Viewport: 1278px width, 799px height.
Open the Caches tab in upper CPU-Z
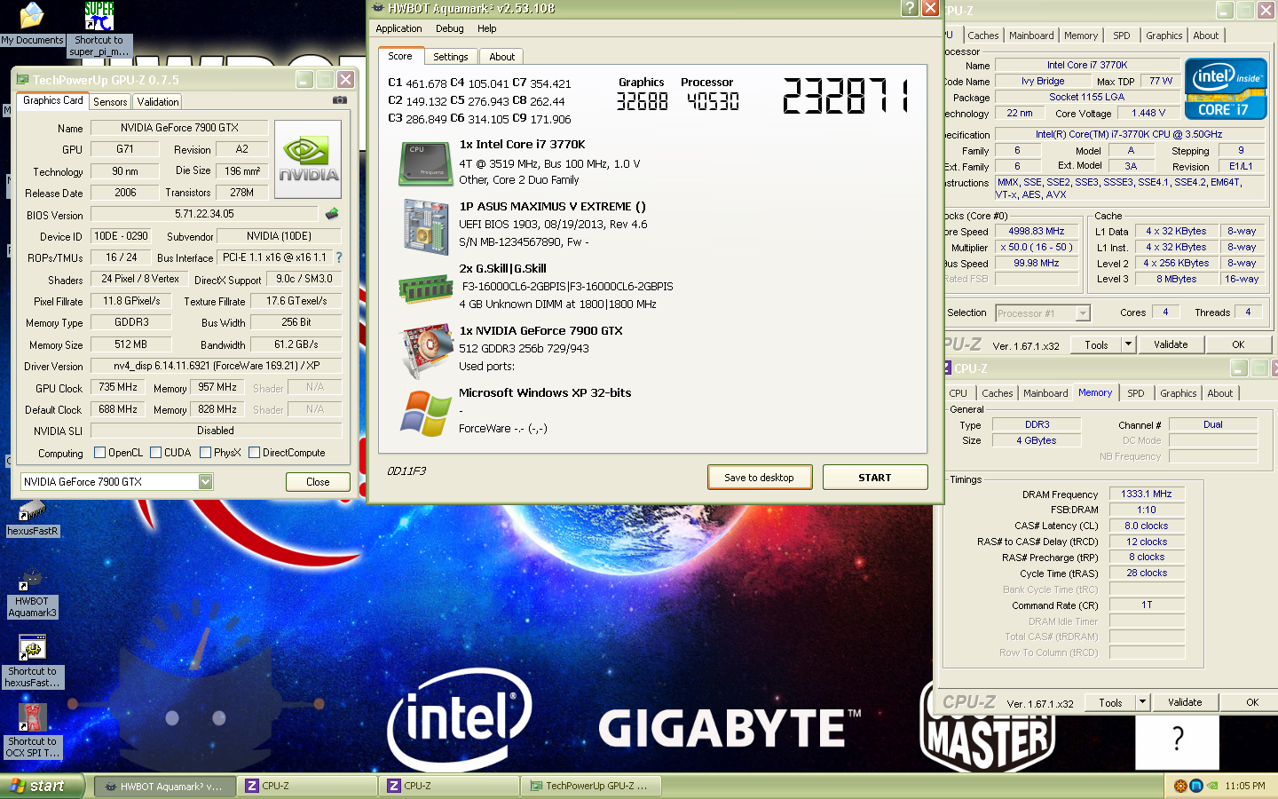pos(982,36)
